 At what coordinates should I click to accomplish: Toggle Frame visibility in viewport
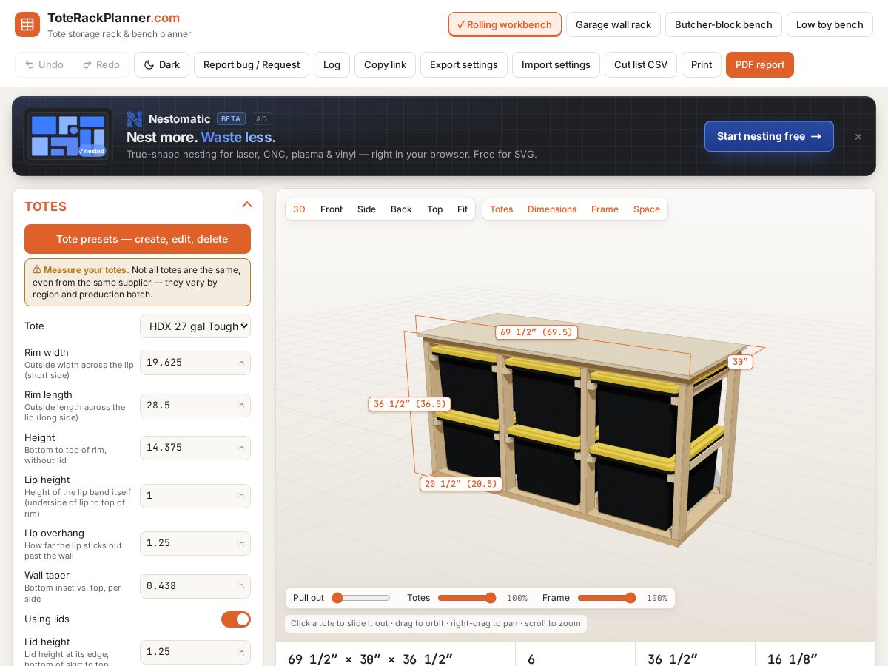605,209
